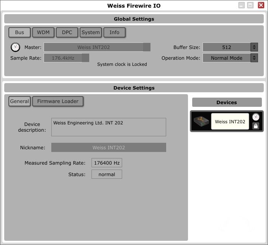Viewport: 268px width, 245px height.
Task: Click the Measured Sampling Rate 176400 Hz value
Action: coord(107,163)
